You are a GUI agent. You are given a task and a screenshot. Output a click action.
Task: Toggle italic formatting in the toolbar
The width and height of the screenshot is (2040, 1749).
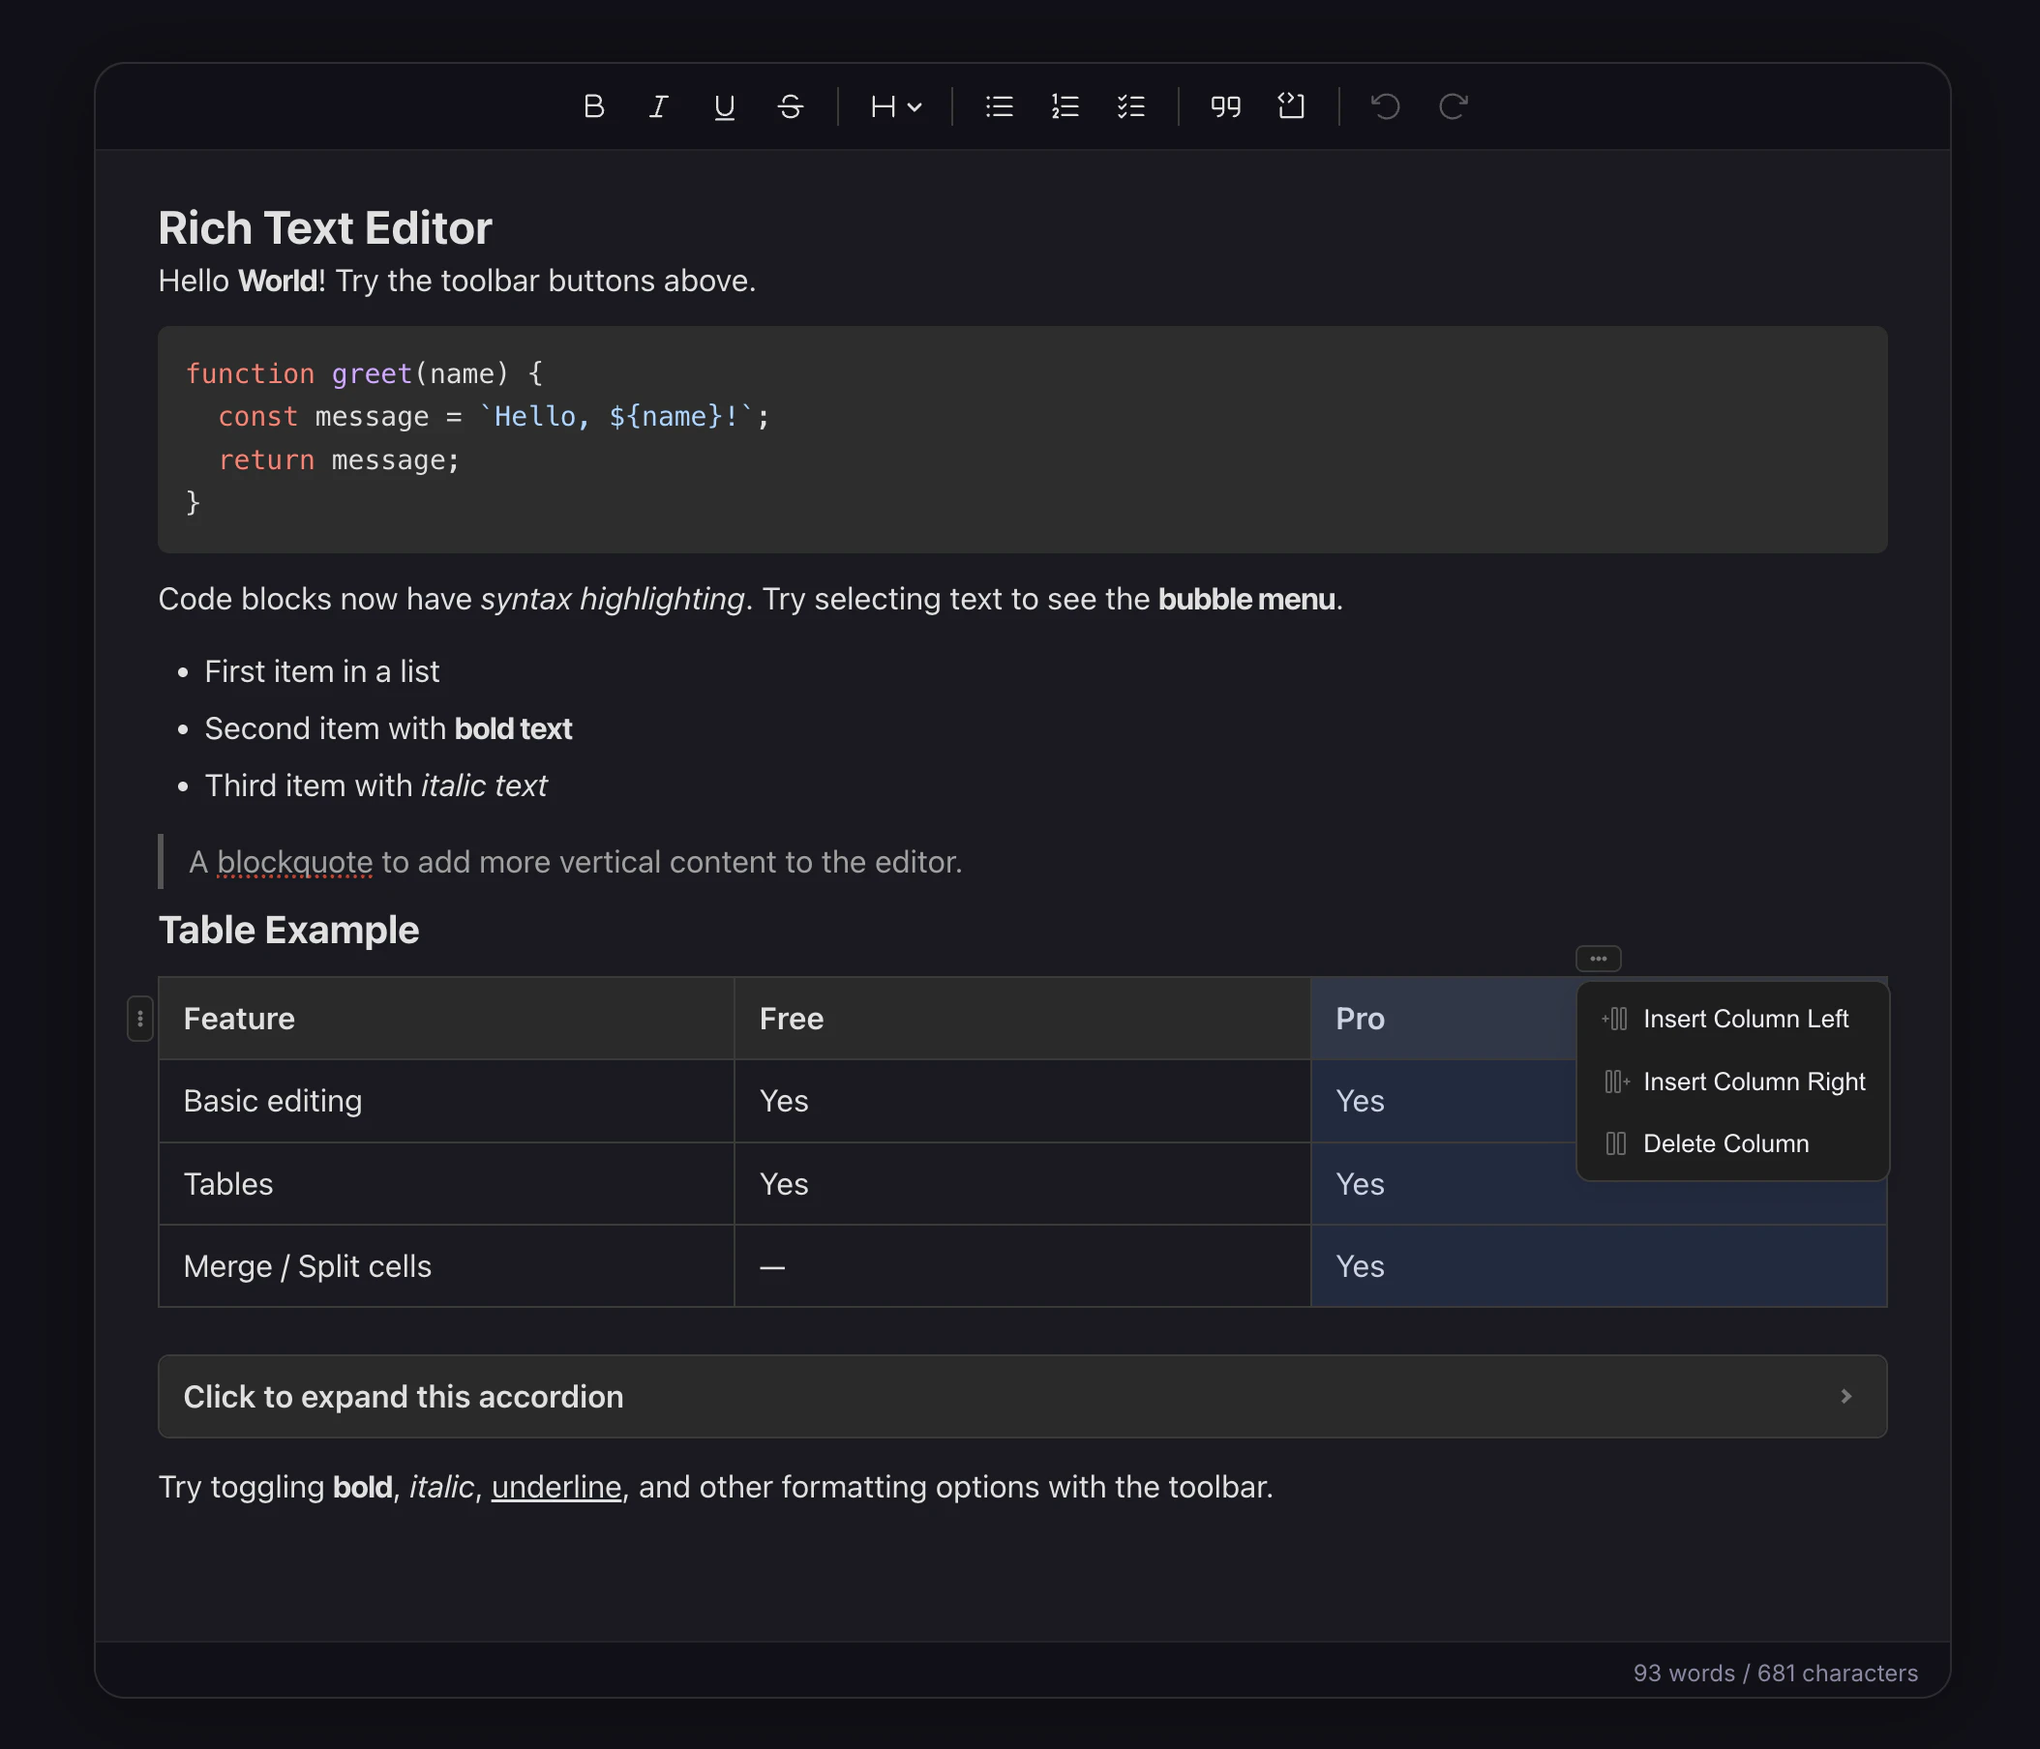[x=658, y=106]
